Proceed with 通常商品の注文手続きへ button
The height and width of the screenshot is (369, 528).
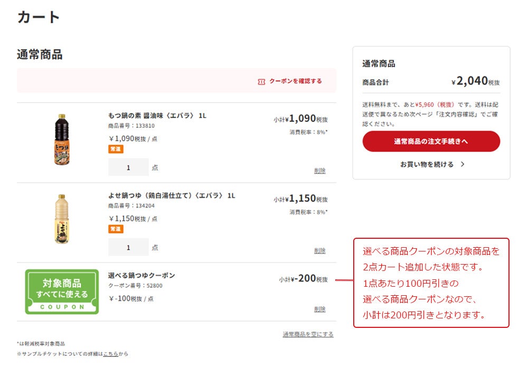click(x=431, y=141)
